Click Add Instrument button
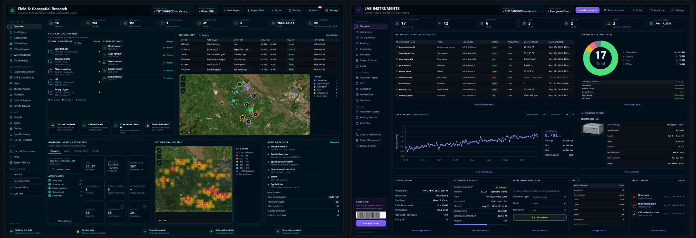Screen dimensions: 696x238 click(x=588, y=10)
